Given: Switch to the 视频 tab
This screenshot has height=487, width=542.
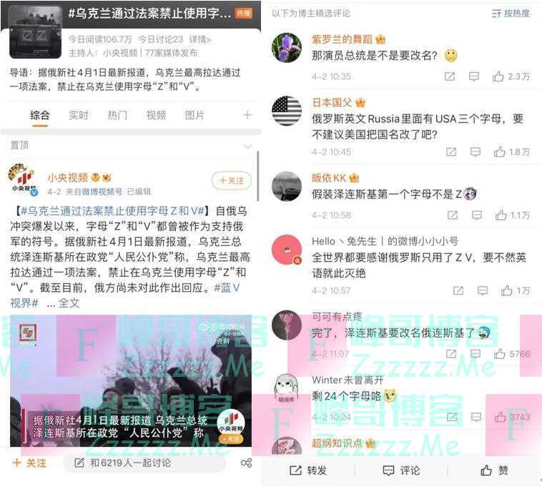Looking at the screenshot, I should 156,115.
